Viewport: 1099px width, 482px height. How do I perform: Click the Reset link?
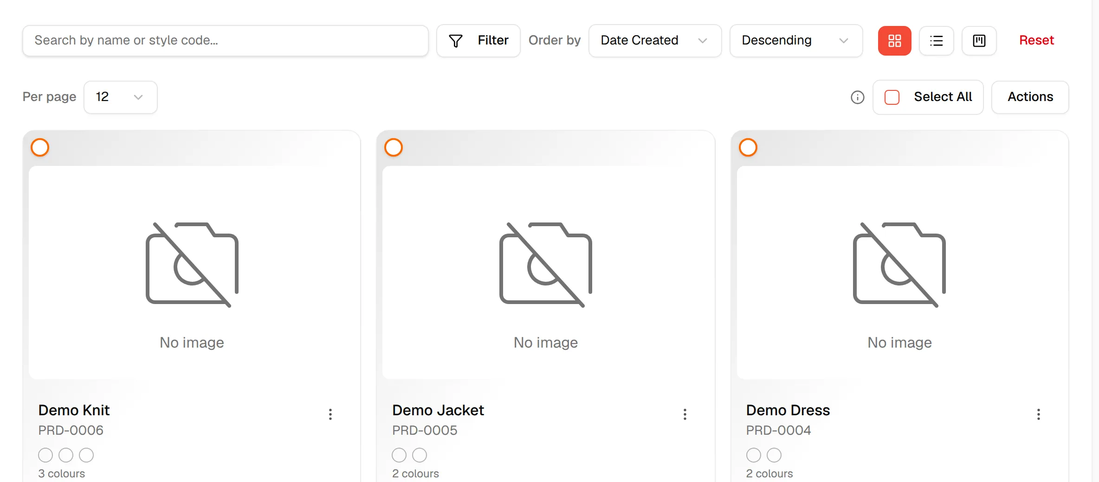click(x=1036, y=40)
